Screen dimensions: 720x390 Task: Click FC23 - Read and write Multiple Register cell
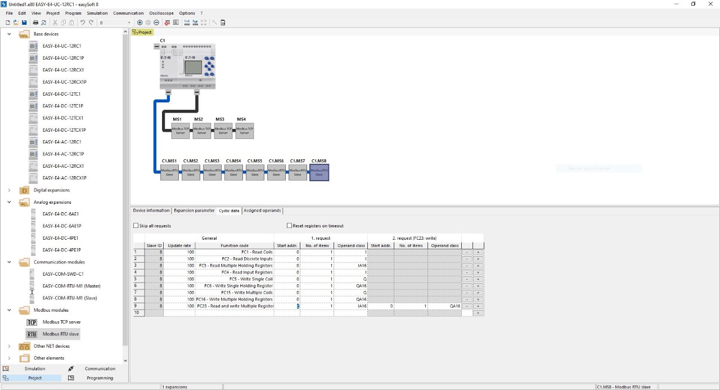tap(235, 306)
